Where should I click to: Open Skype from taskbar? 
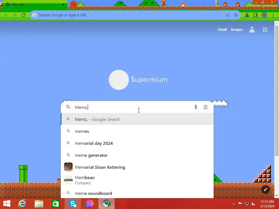(x=72, y=204)
